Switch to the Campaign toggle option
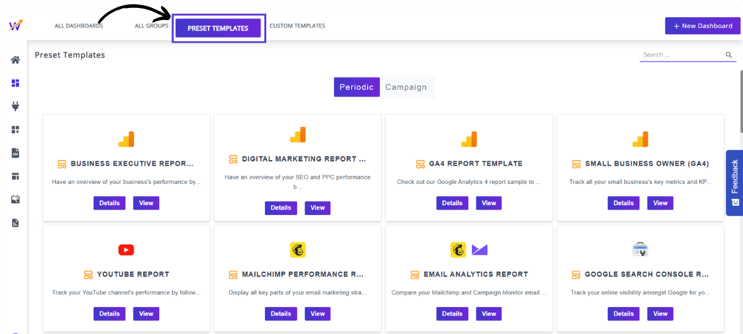This screenshot has width=743, height=334. [406, 87]
